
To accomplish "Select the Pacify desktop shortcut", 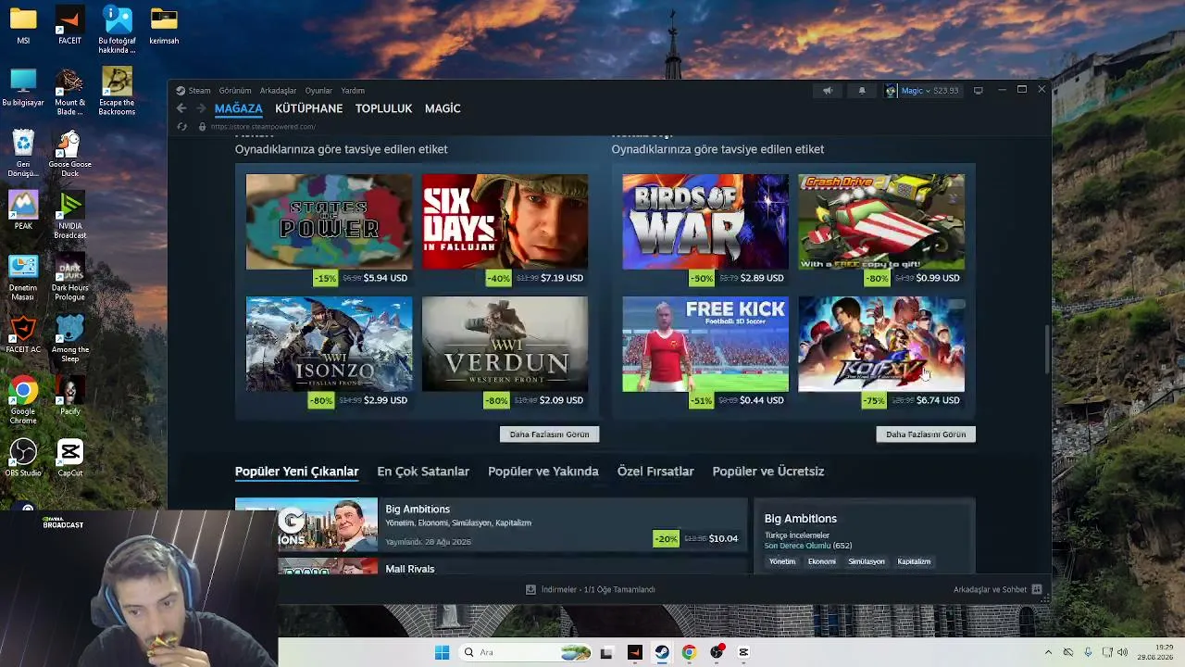I will pyautogui.click(x=69, y=396).
